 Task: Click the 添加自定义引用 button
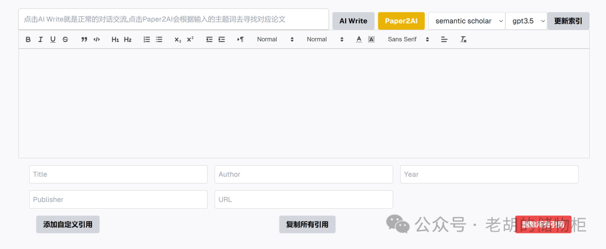pos(68,224)
